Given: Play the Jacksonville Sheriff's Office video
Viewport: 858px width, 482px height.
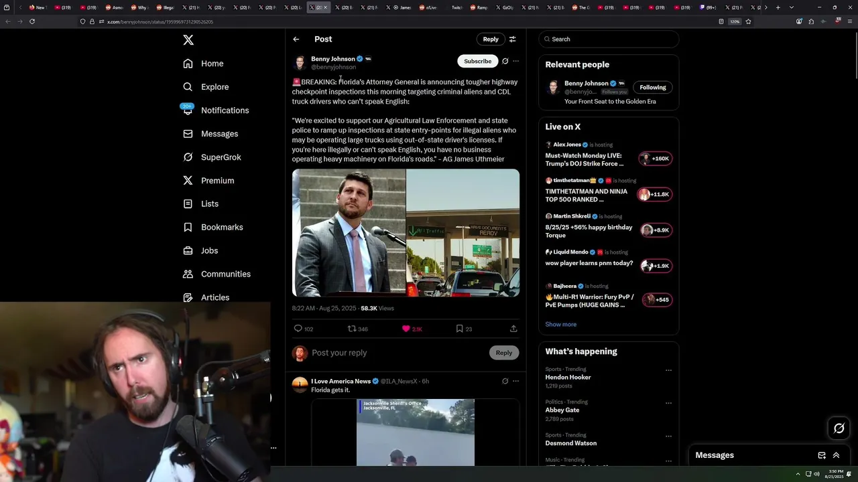Looking at the screenshot, I should click(416, 432).
